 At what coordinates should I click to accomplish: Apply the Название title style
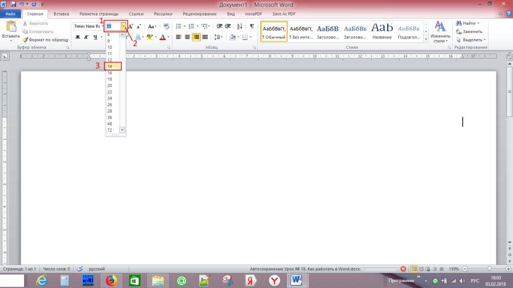click(382, 31)
